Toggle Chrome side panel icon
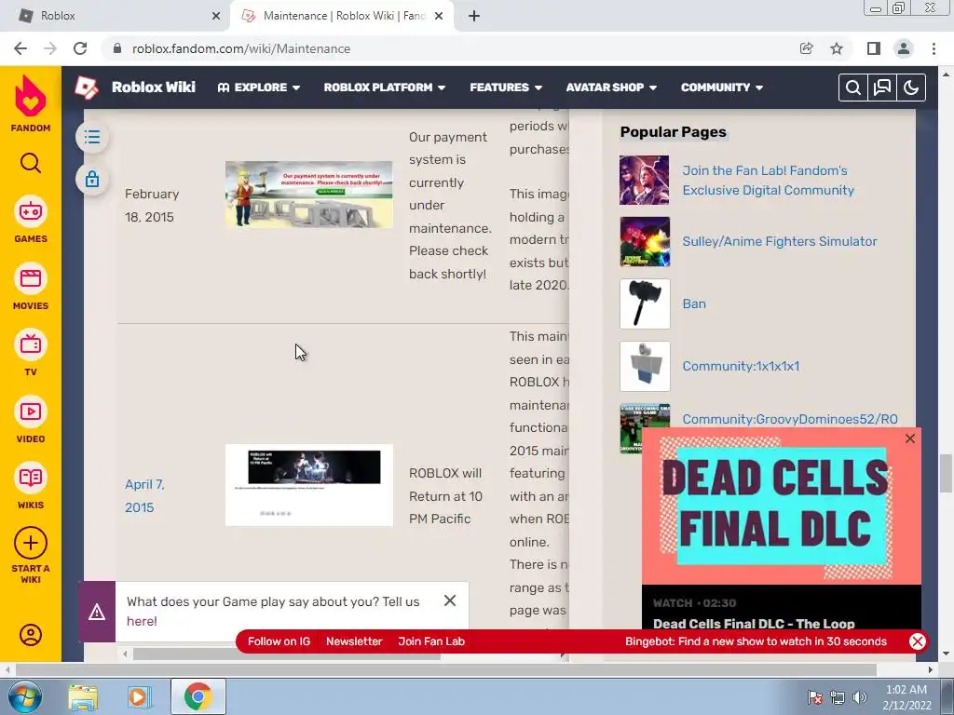Viewport: 954px width, 715px height. [874, 48]
